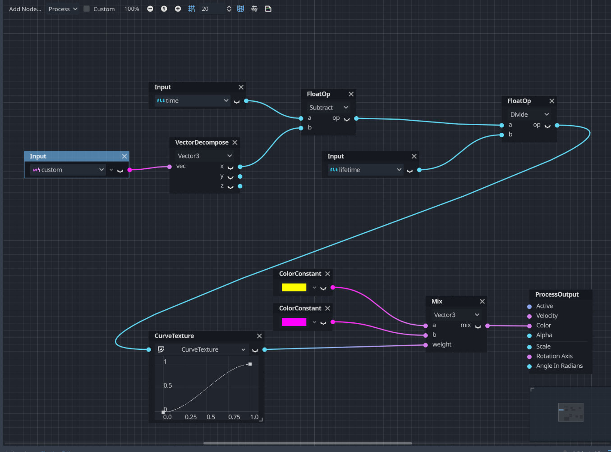This screenshot has width=611, height=452.
Task: Open the Subtract operation dropdown
Action: click(x=328, y=107)
